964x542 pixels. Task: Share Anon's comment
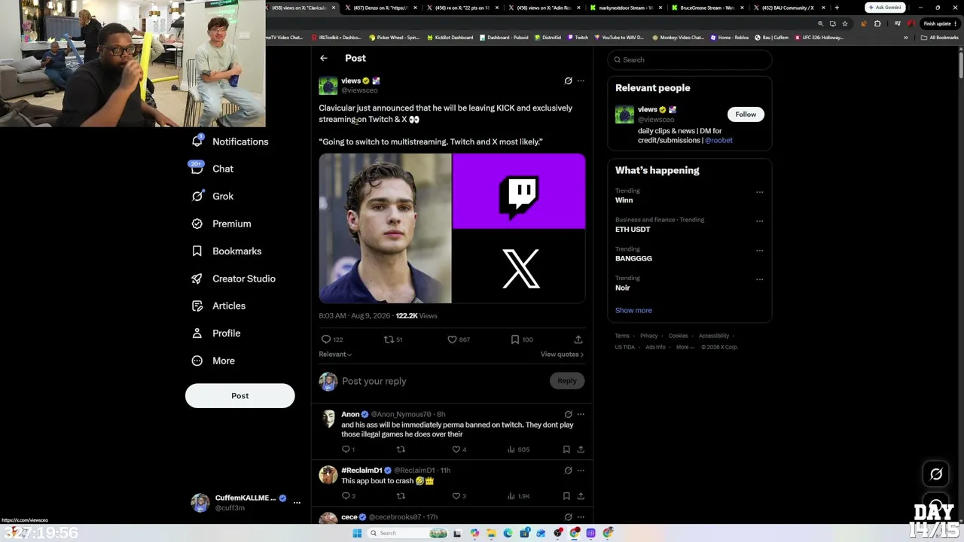coord(581,449)
